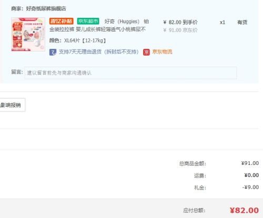The height and width of the screenshot is (218, 263).
Task: Click the 运费 ¥0.00 shipping amount
Action: [x=251, y=175]
